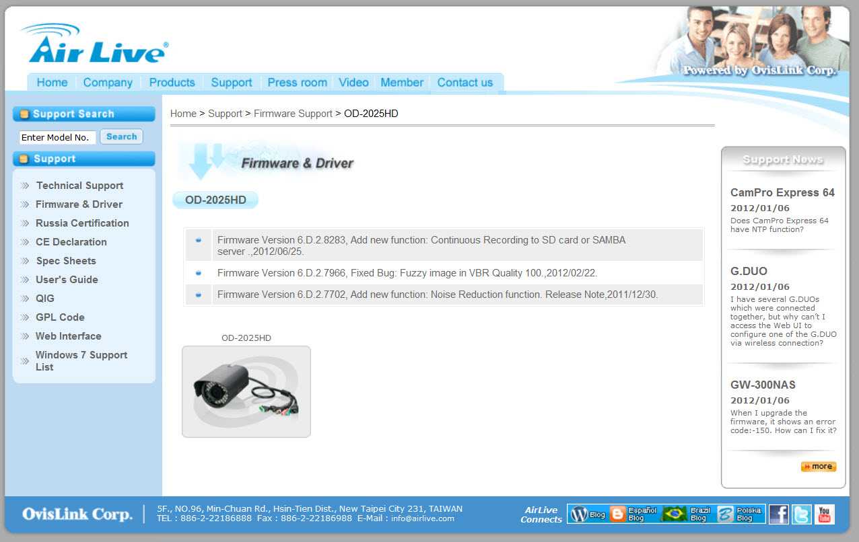
Task: Click the Support Search header
Action: [84, 114]
